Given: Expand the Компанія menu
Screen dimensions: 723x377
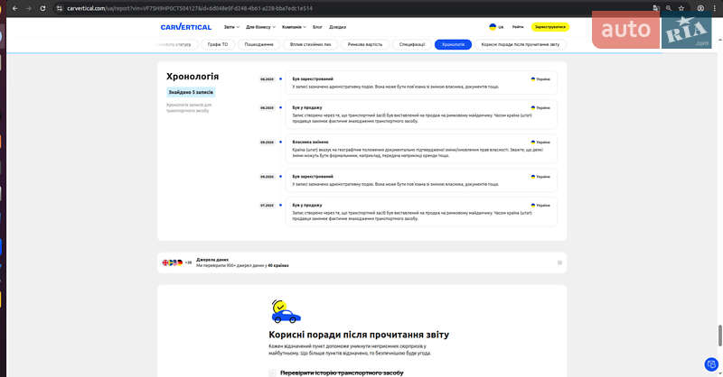Looking at the screenshot, I should click(294, 28).
